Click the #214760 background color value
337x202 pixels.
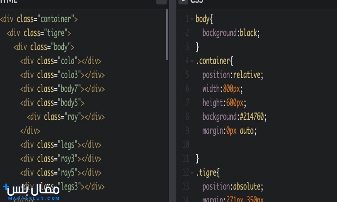253,117
